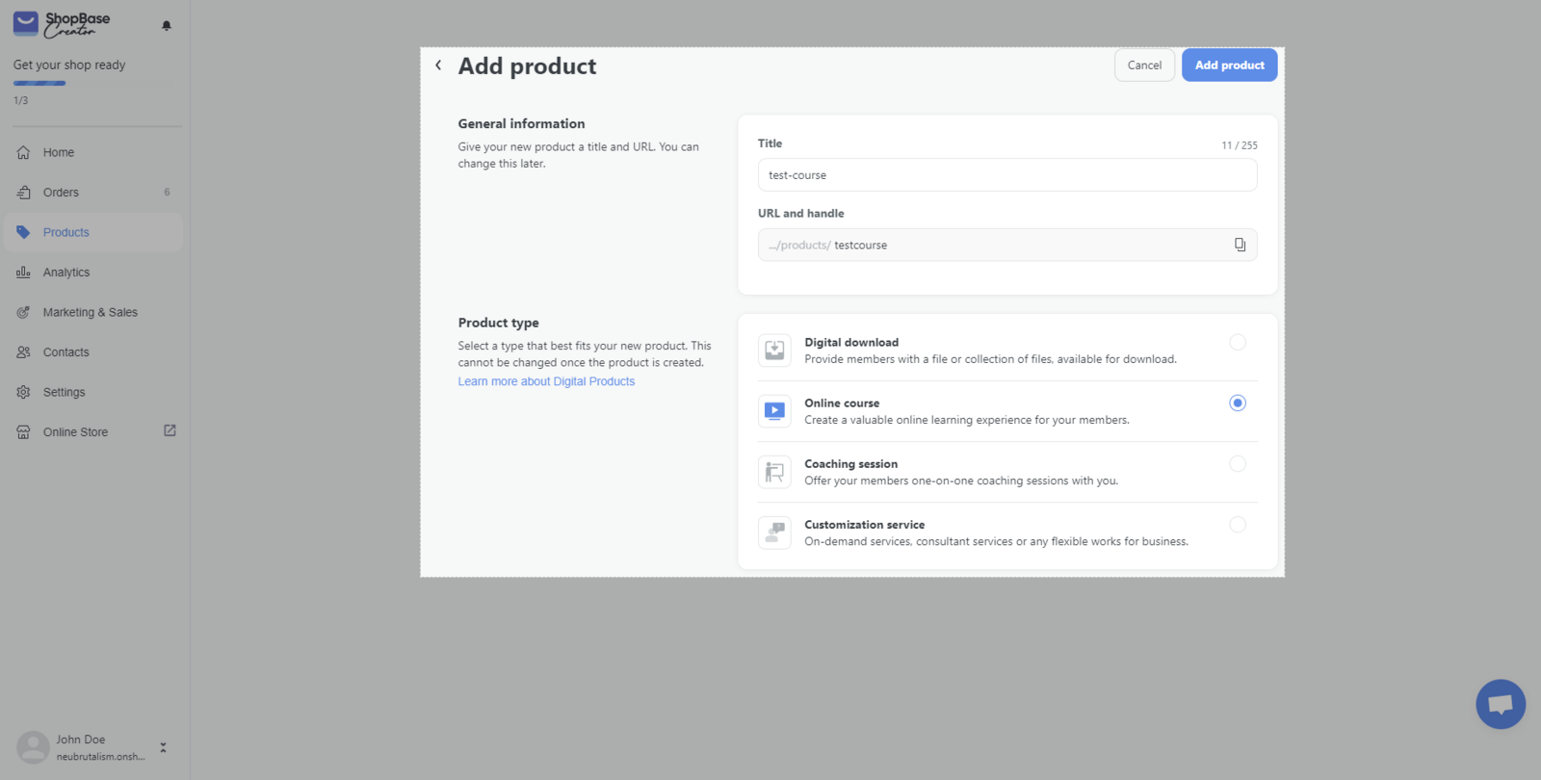The width and height of the screenshot is (1541, 780).
Task: Click the Coaching session icon
Action: (x=774, y=472)
